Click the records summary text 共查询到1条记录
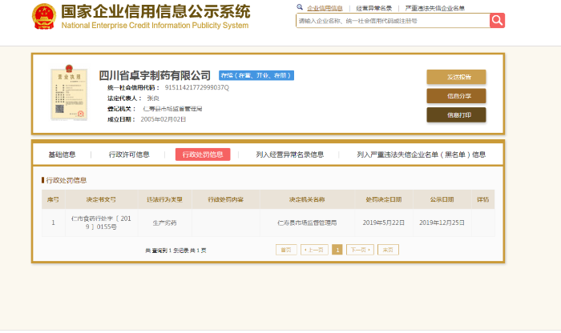The width and height of the screenshot is (561, 333). click(x=176, y=251)
